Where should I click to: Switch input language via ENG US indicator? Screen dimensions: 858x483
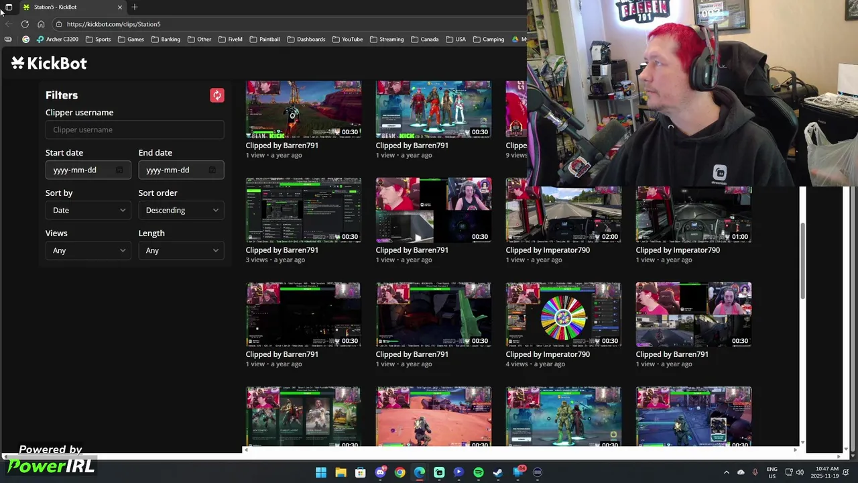[772, 472]
